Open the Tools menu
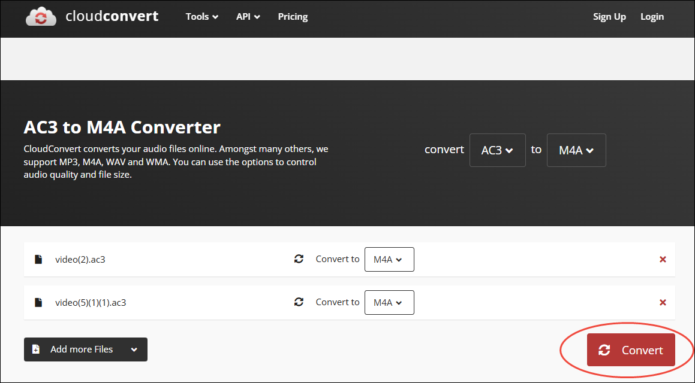Image resolution: width=695 pixels, height=383 pixels. pos(201,17)
